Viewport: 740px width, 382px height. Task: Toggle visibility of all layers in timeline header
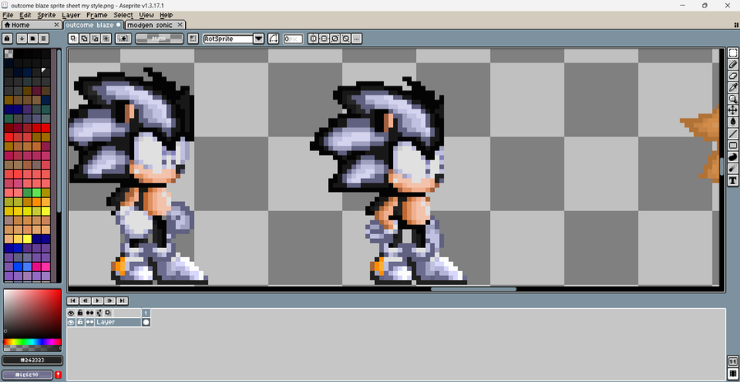pos(72,313)
